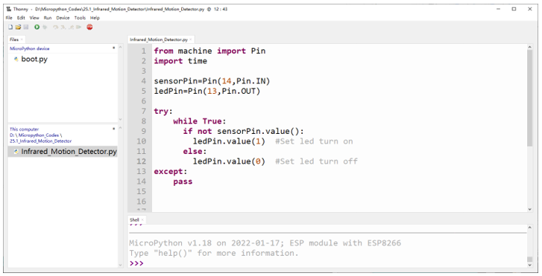Image resolution: width=542 pixels, height=276 pixels.
Task: Click line number 7 in the gutter
Action: (144, 111)
